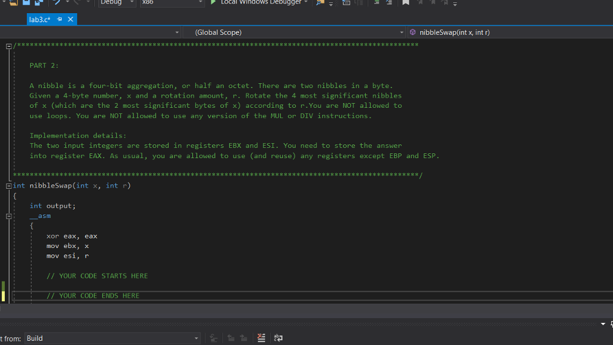613x345 pixels.
Task: Undo the last edit
Action: (x=56, y=3)
